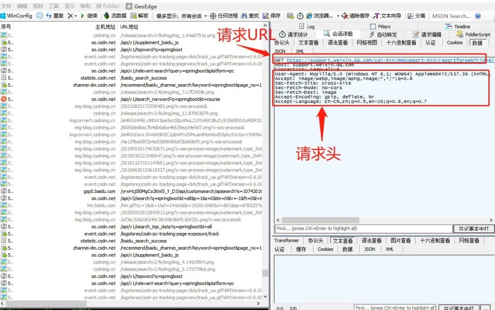Open the 请求统计 statistics tab
The image size is (495, 310).
[x=293, y=34]
